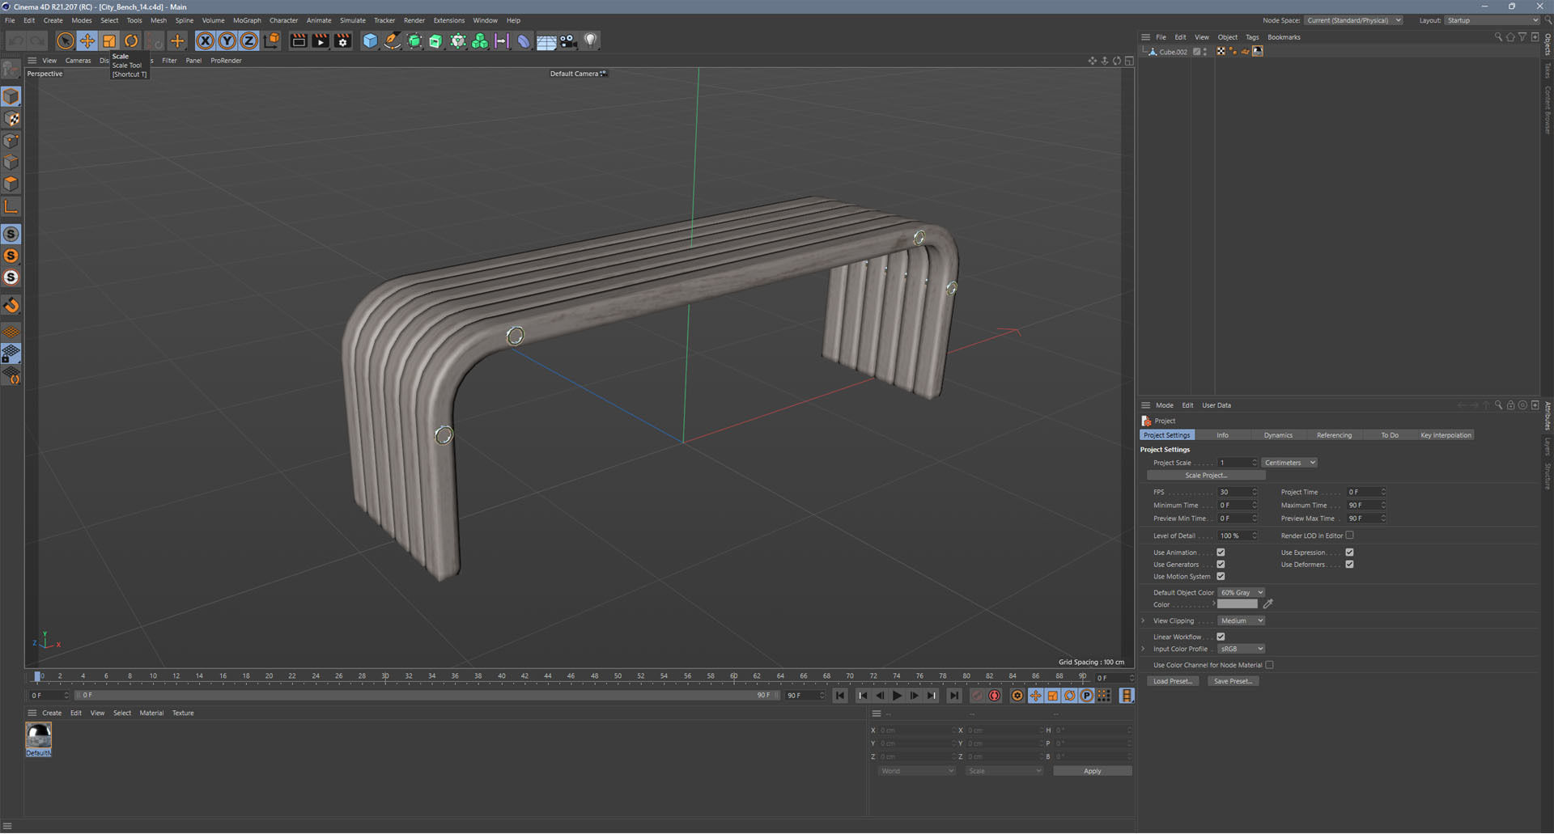Open Input Color Profile sRGB dropdown
Image resolution: width=1554 pixels, height=834 pixels.
point(1241,649)
